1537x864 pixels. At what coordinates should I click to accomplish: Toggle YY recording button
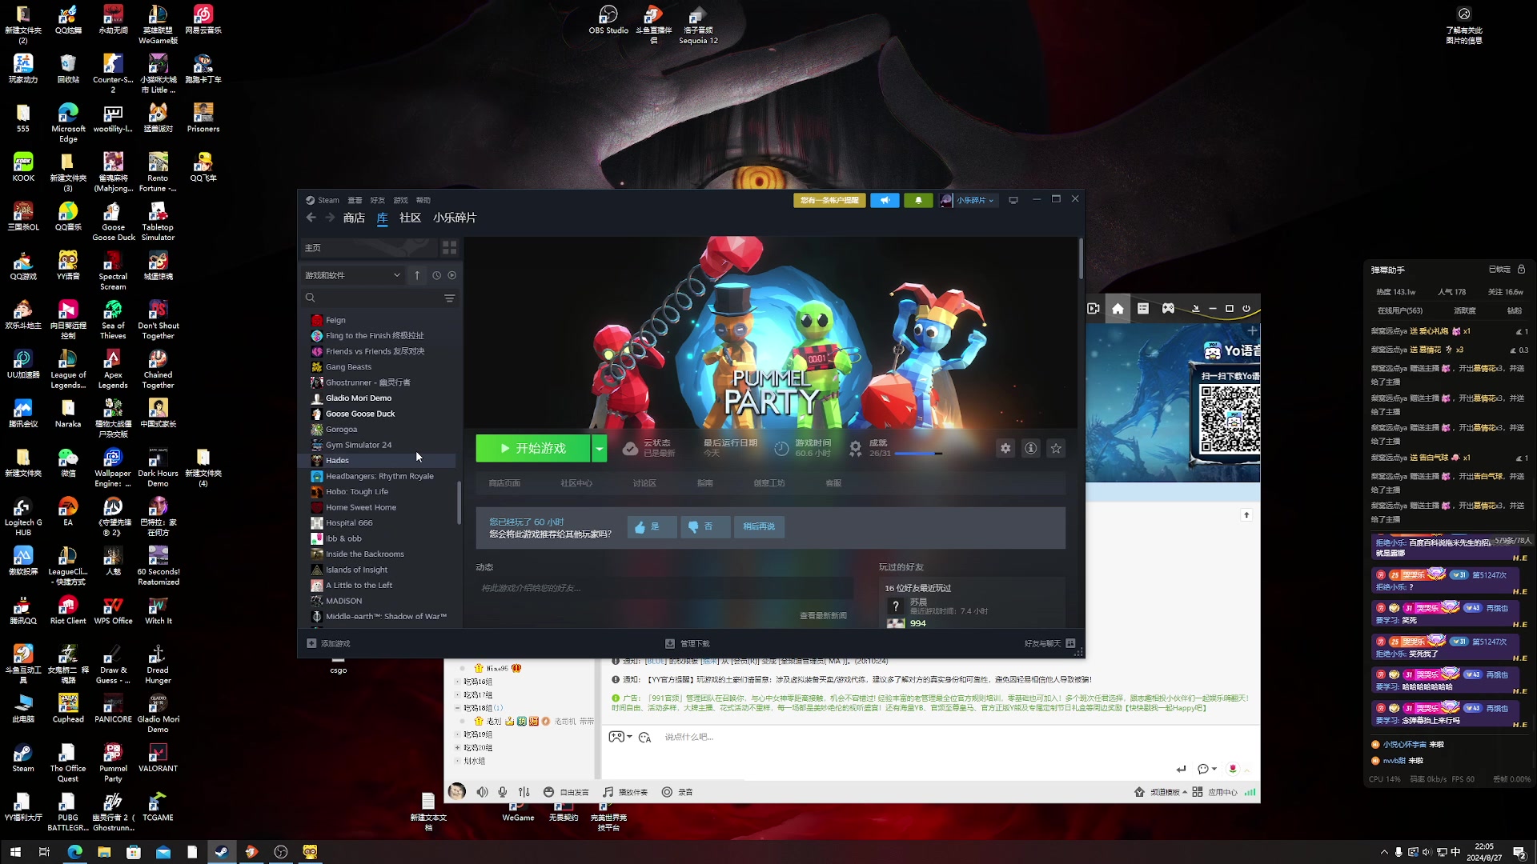[x=677, y=792]
